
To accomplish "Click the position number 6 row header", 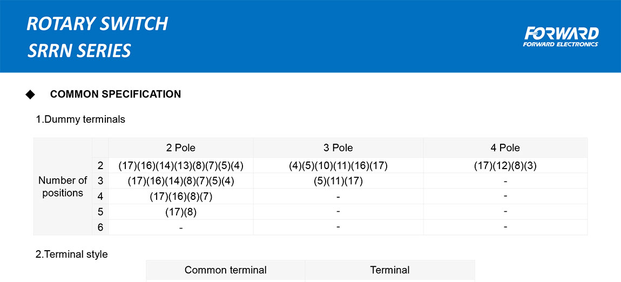I will point(100,227).
